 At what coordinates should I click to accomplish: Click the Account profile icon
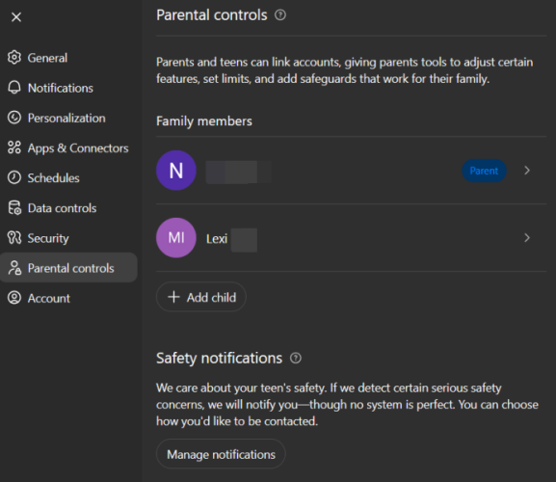[14, 298]
